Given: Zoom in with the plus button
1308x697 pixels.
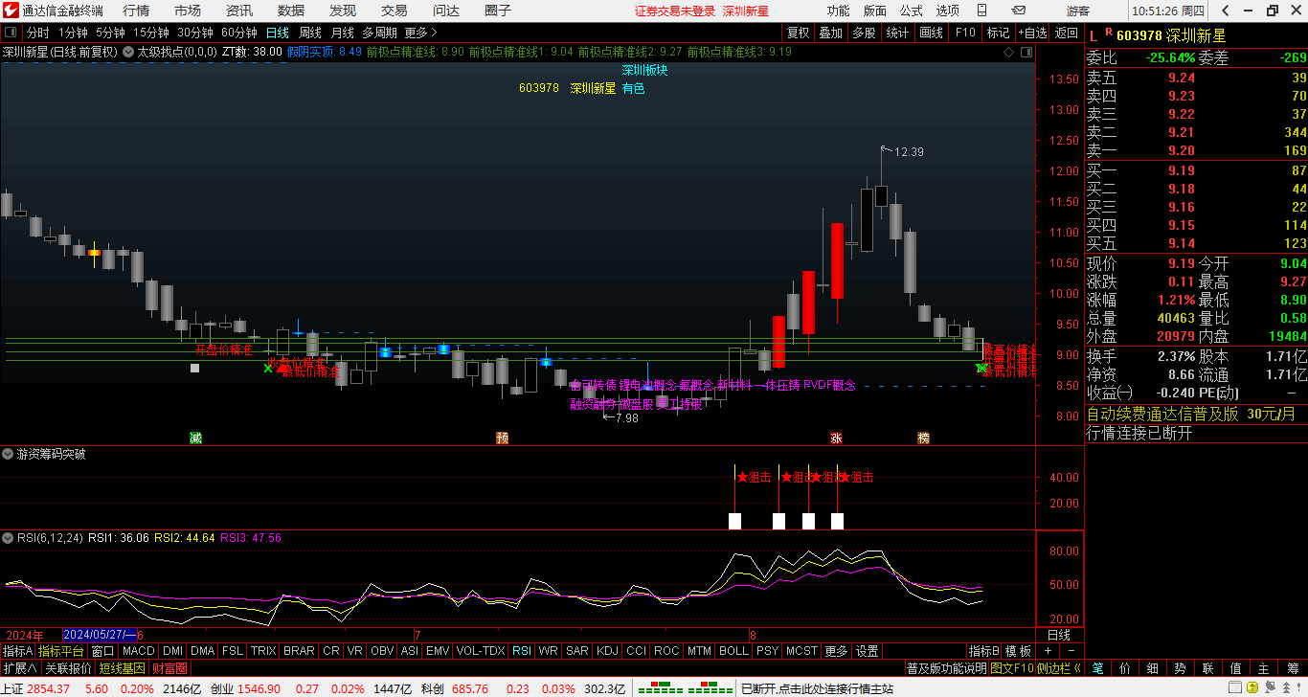Looking at the screenshot, I should [x=1048, y=651].
